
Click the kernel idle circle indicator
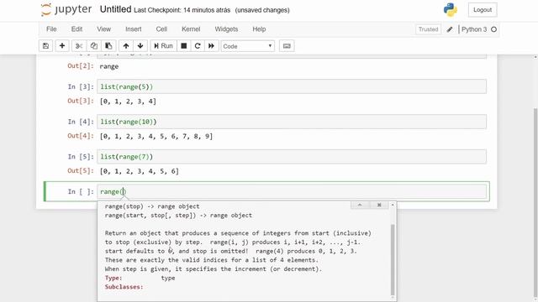click(493, 29)
